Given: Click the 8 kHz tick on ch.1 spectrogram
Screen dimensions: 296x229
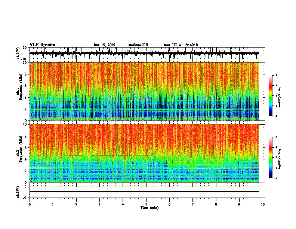Looking at the screenshot, I should [x=26, y=74].
